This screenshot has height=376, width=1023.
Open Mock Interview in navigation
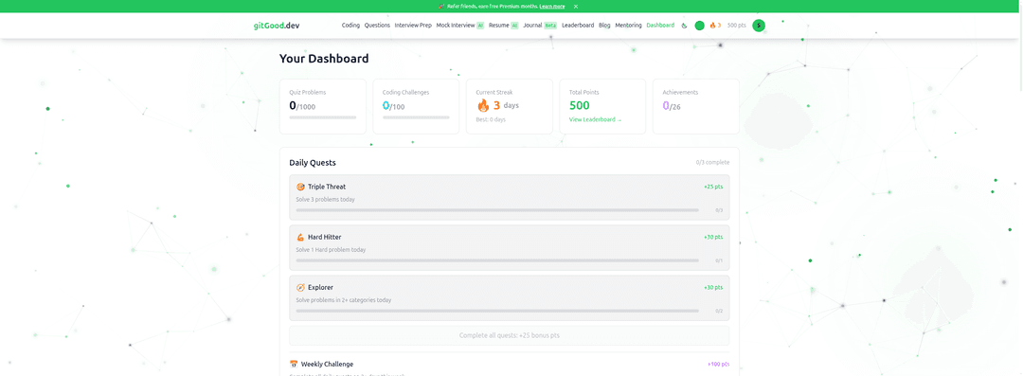[x=460, y=26]
